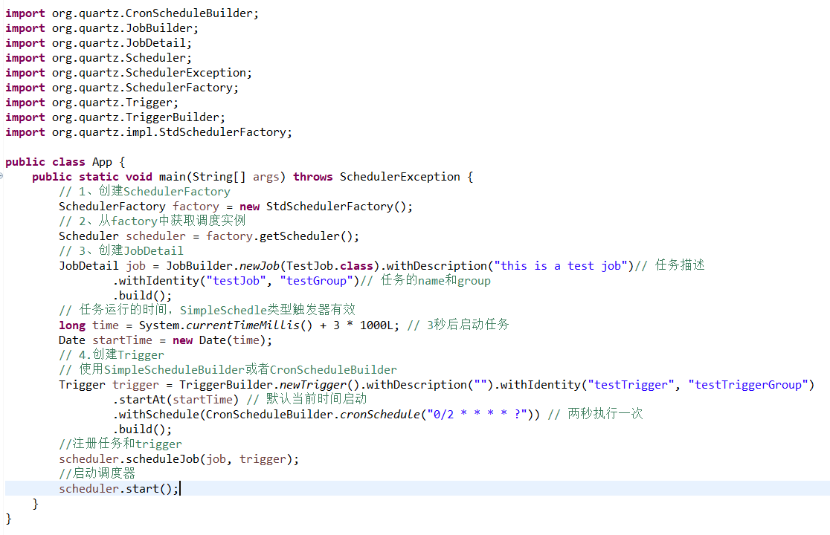Click the 'scheduler.start();' highlighted line
Screen dimensions: 830x535
417,488
